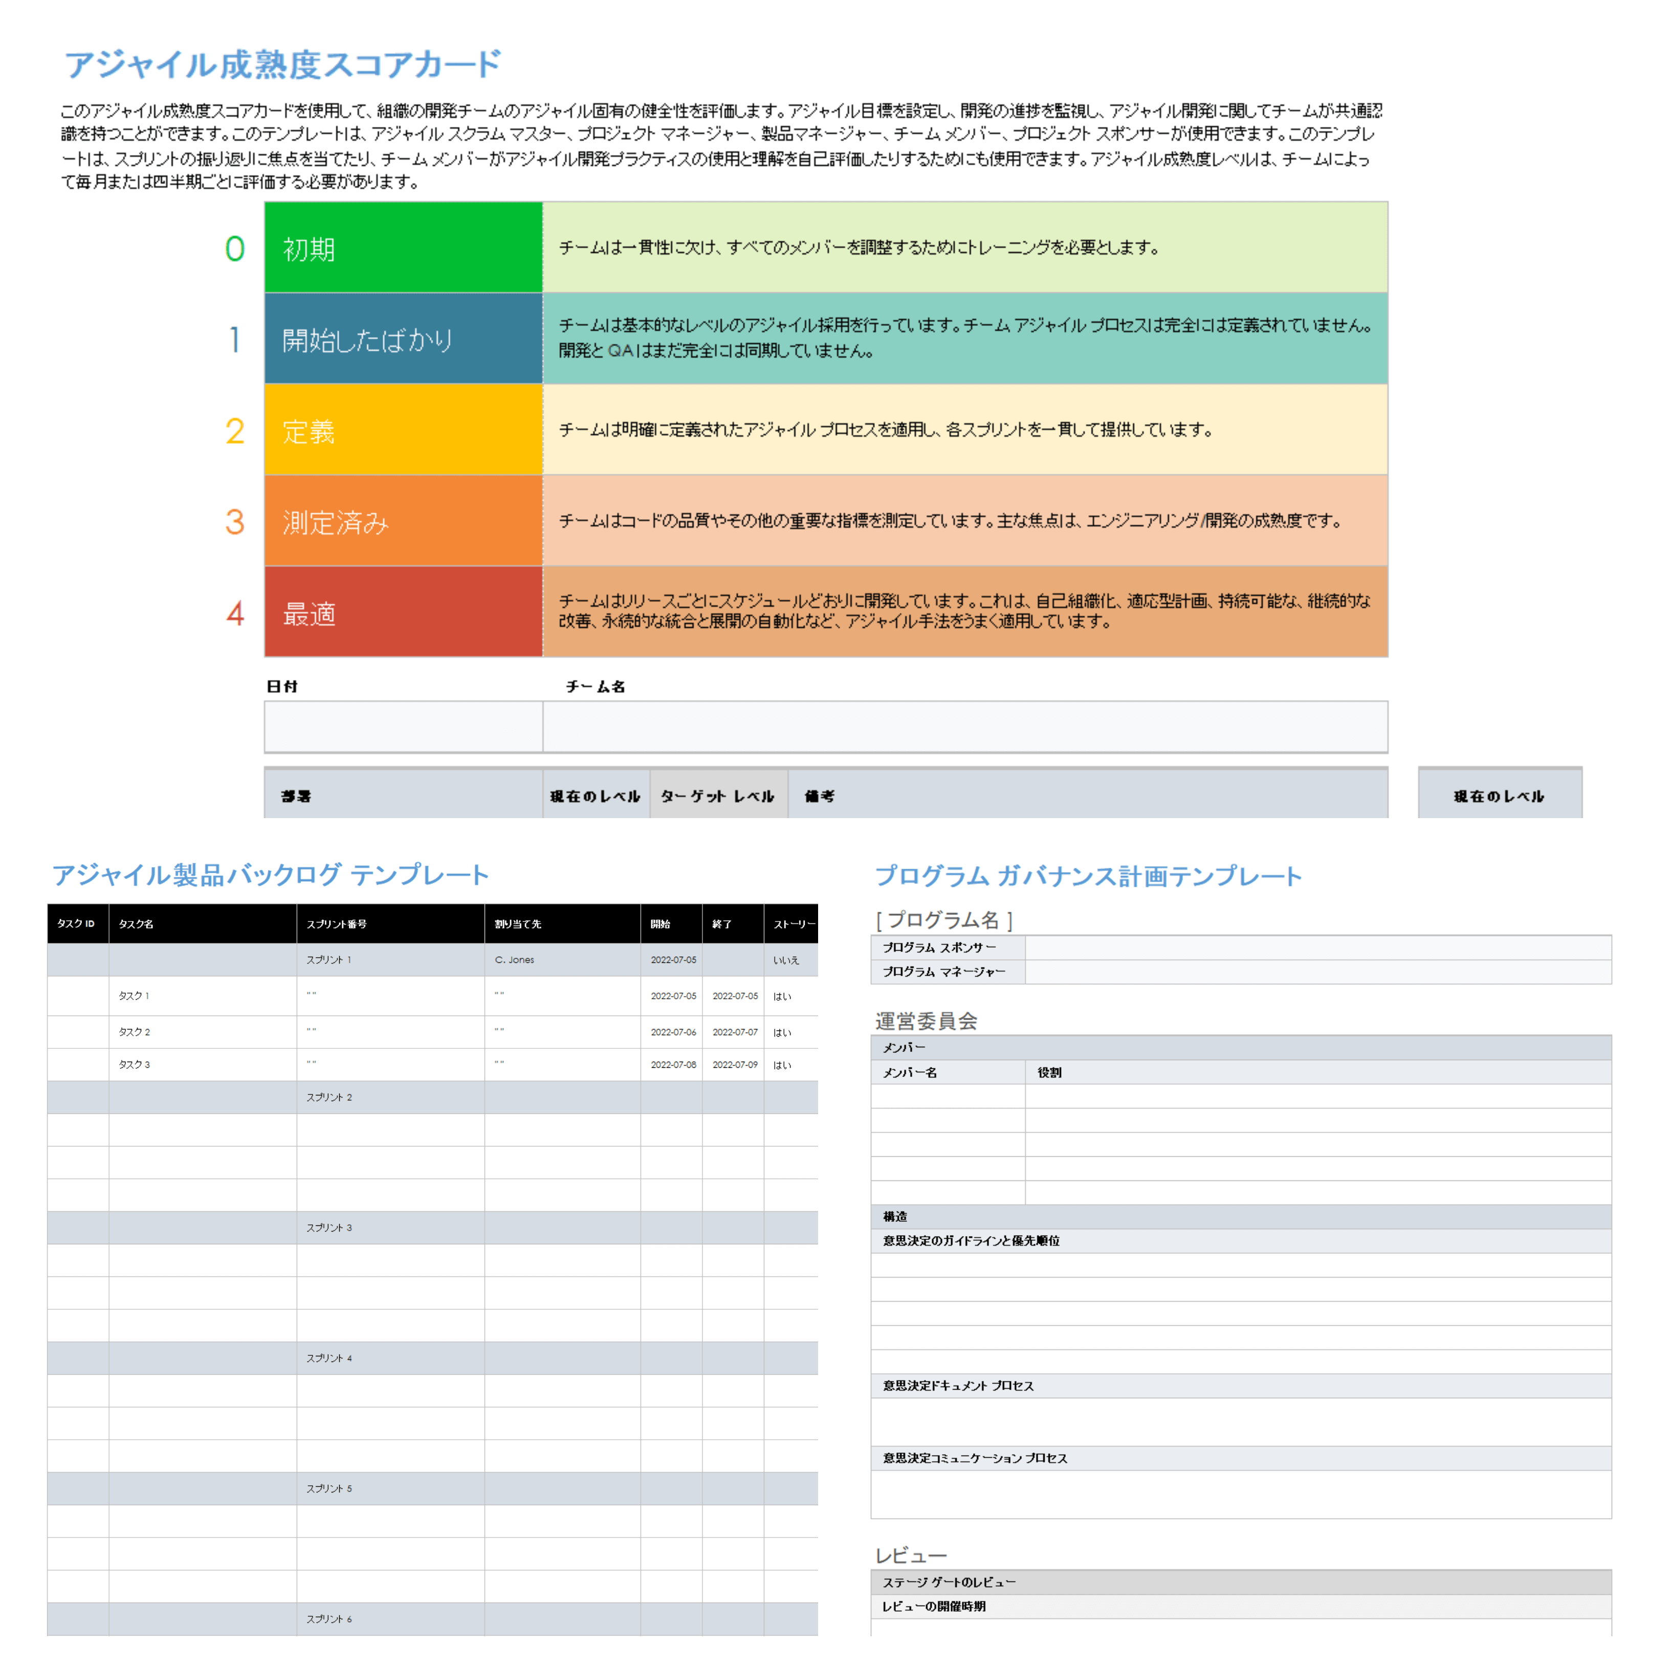Select the いいえ story cell
Screen dimensions: 1670x1670
tap(790, 959)
